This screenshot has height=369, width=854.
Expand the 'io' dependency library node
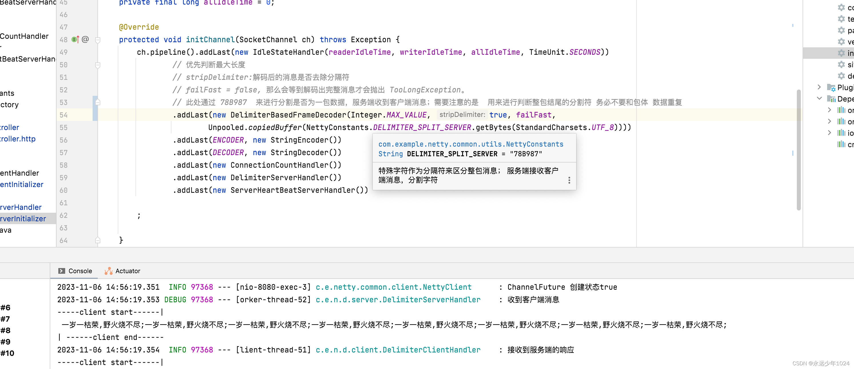829,133
